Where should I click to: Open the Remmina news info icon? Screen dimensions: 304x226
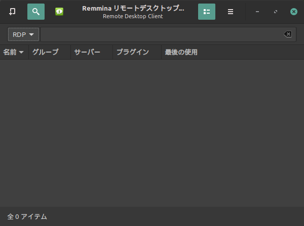click(x=59, y=12)
